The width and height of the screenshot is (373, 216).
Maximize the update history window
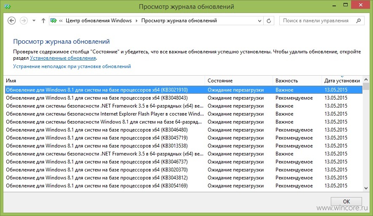pos(346,5)
